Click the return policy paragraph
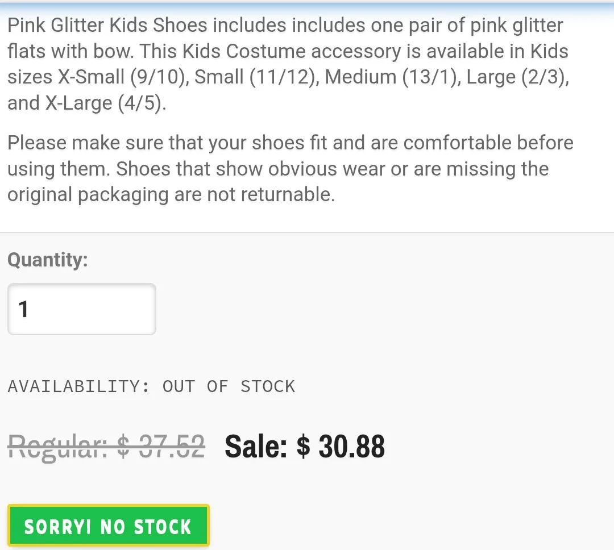 (284, 168)
